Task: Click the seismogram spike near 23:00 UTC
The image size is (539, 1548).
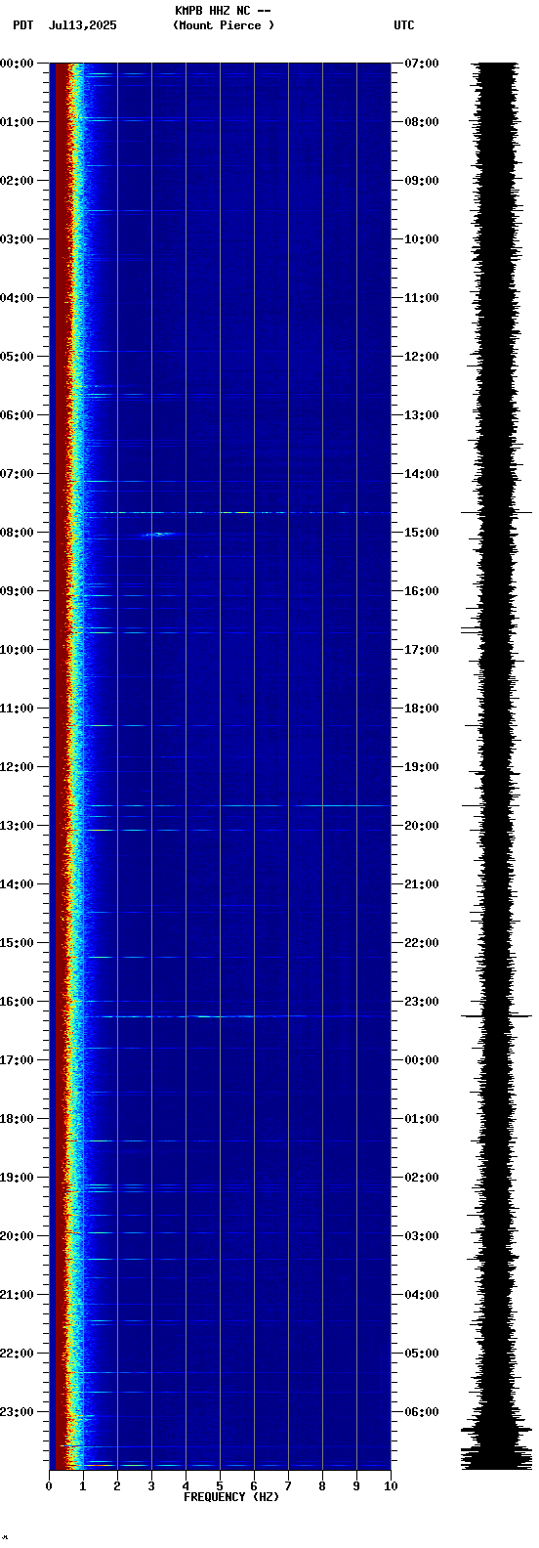Action: click(497, 1016)
